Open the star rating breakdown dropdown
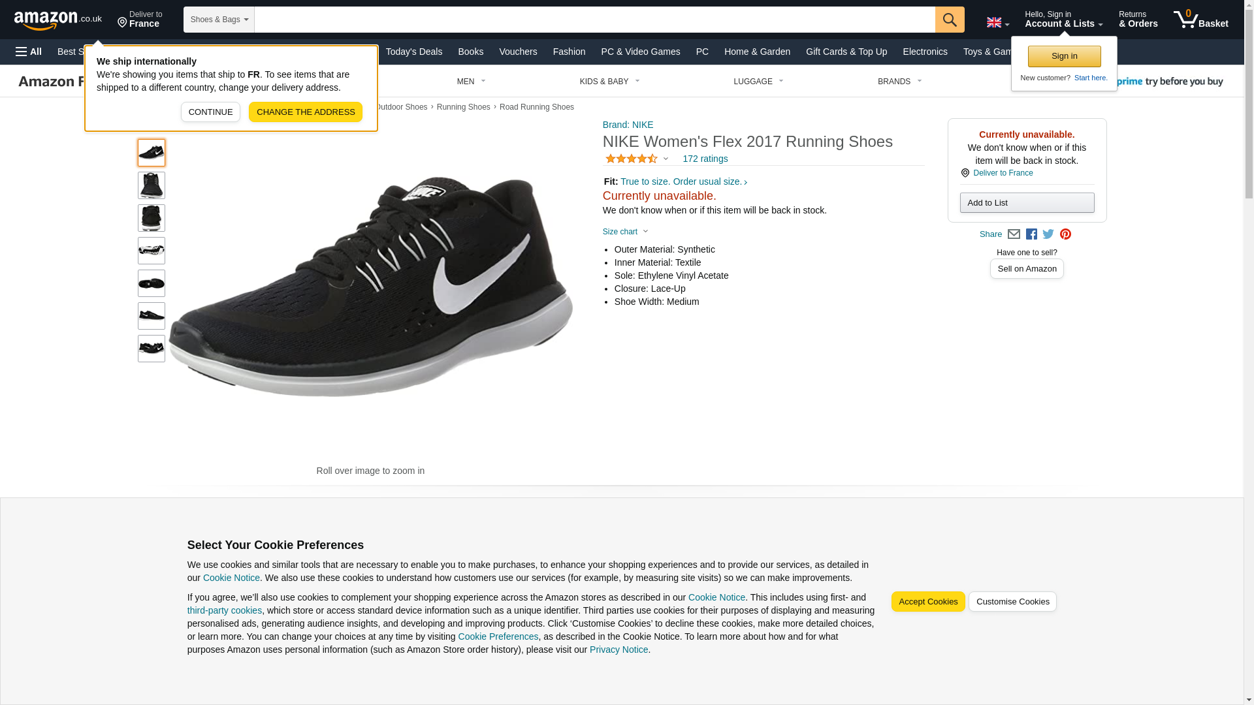 pyautogui.click(x=637, y=159)
